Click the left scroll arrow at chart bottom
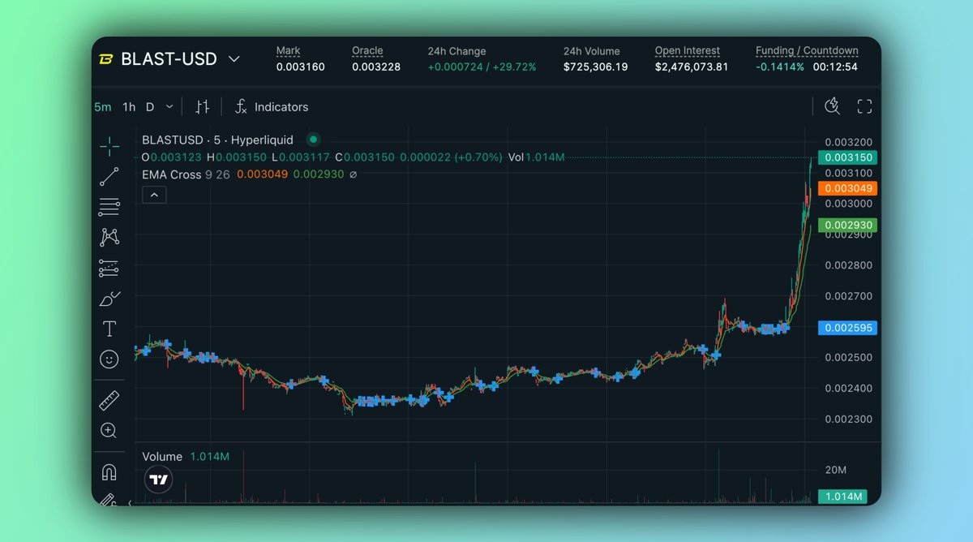The width and height of the screenshot is (973, 542). pos(131,502)
